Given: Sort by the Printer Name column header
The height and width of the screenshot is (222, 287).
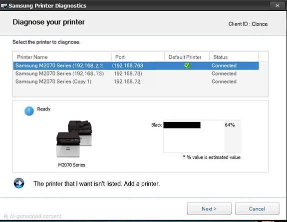Looking at the screenshot, I should (62, 57).
